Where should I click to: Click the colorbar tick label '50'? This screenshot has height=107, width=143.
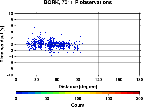pos(47,98)
